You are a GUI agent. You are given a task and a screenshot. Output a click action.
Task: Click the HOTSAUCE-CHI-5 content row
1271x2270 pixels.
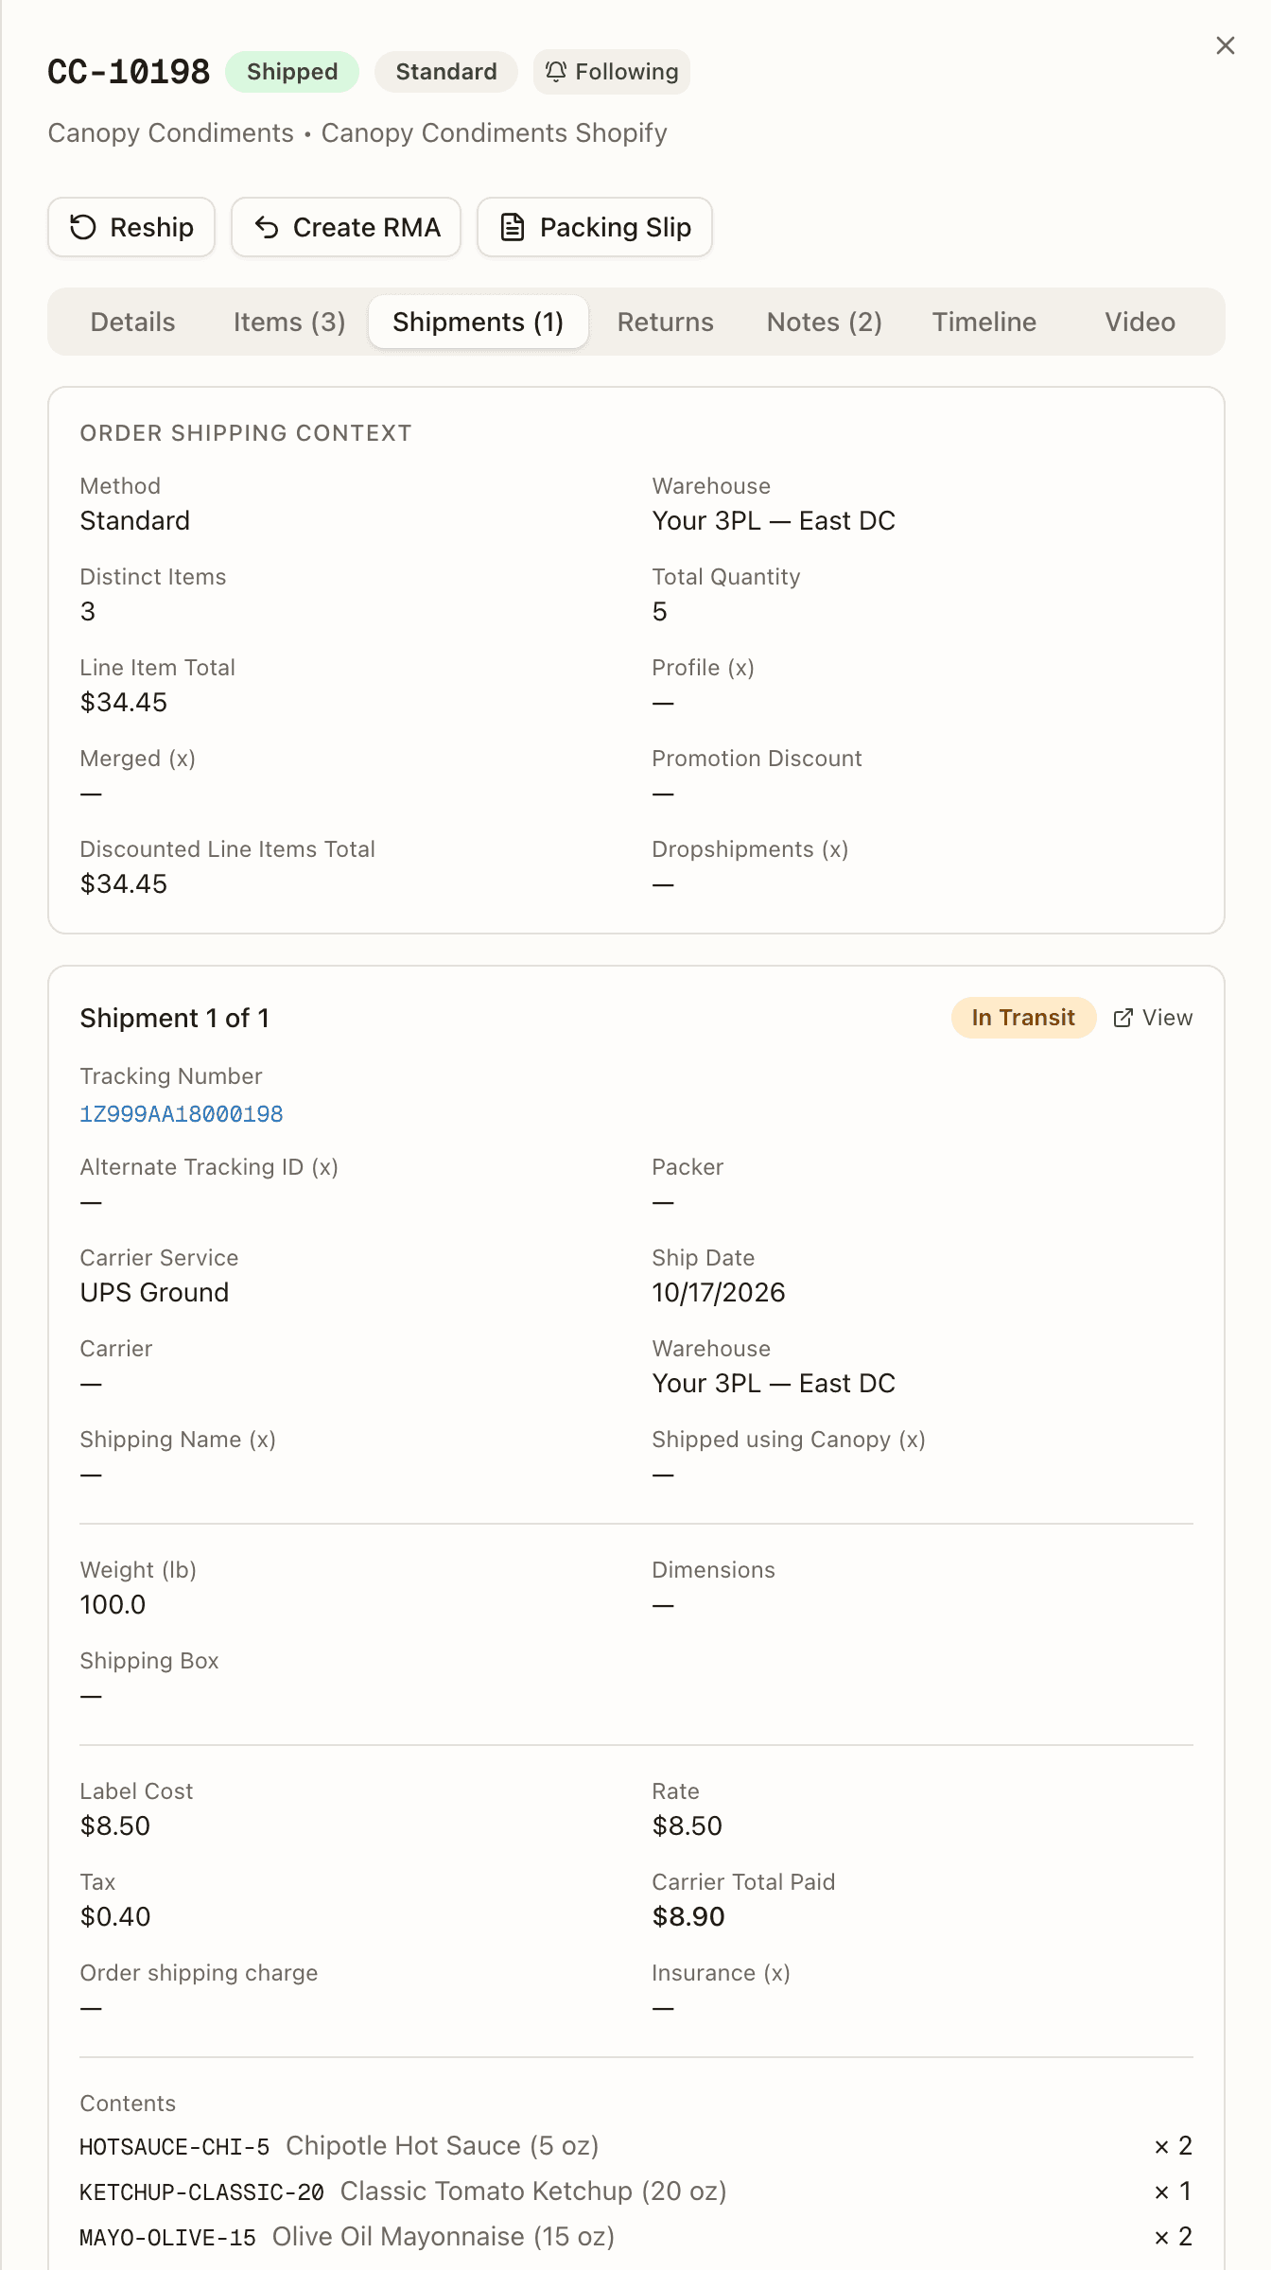(x=635, y=2146)
